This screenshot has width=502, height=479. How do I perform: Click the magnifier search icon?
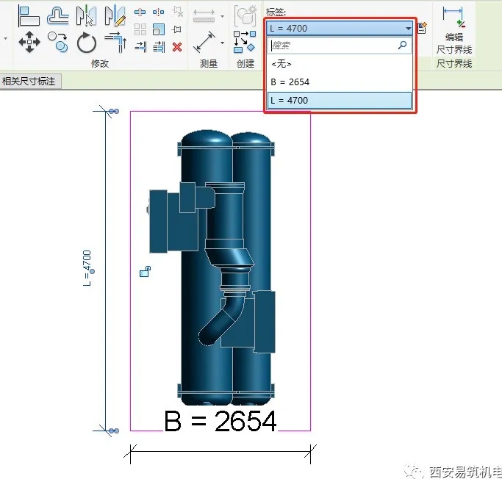tap(403, 45)
